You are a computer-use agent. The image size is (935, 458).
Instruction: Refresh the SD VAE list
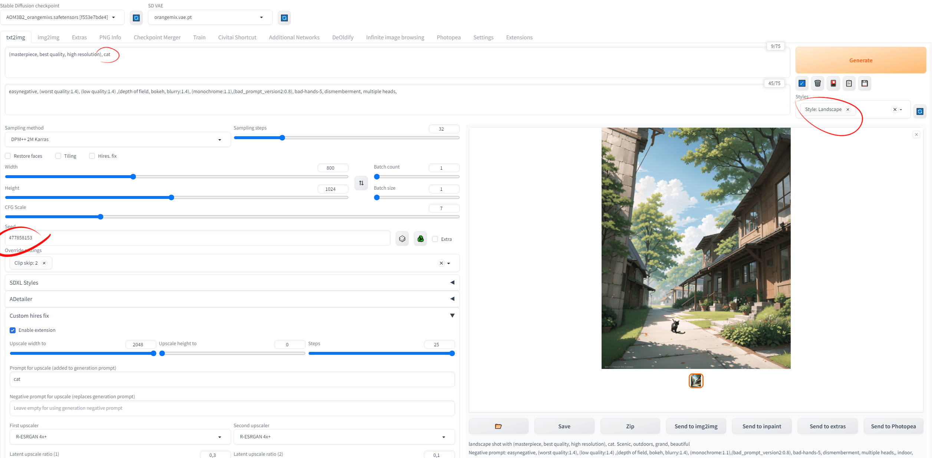click(284, 18)
